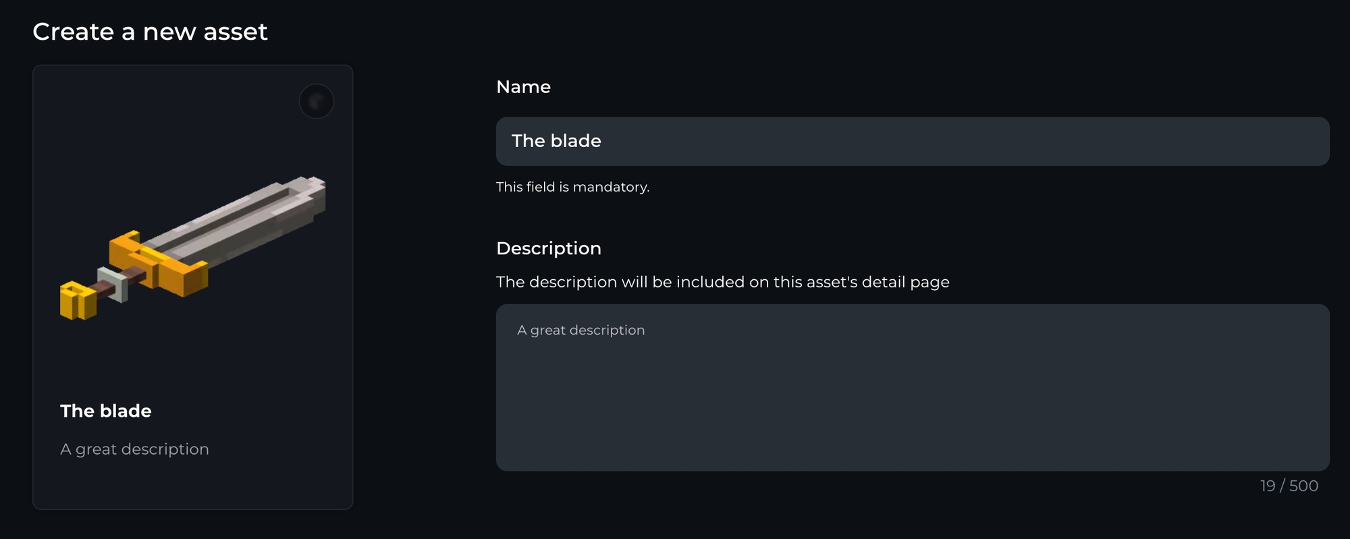Click 'The blade' title in preview card

click(x=106, y=411)
